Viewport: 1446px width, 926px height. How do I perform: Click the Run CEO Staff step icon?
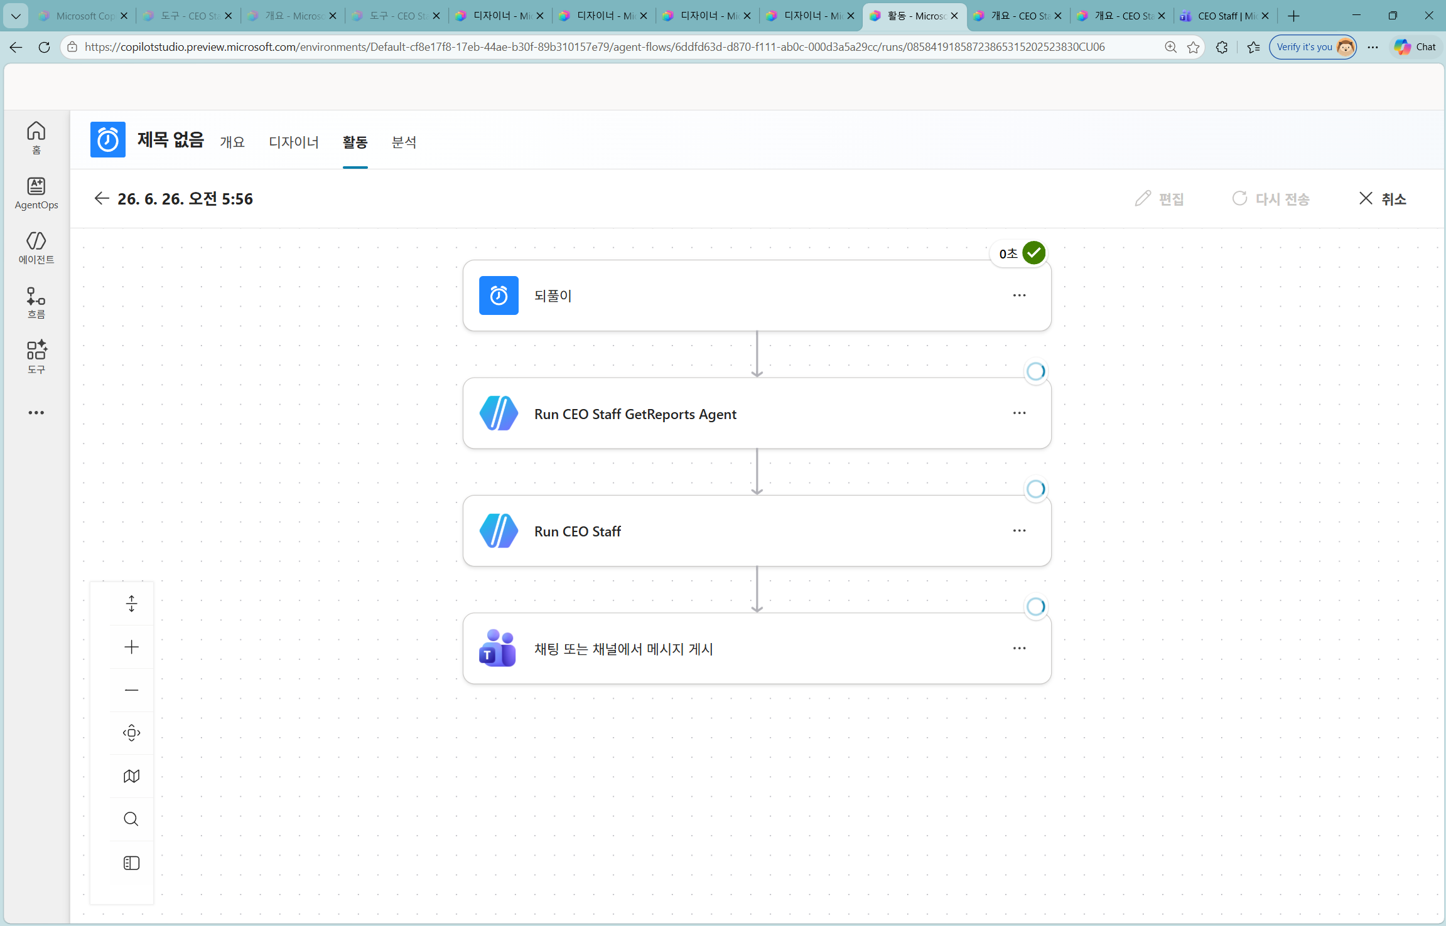click(x=499, y=531)
